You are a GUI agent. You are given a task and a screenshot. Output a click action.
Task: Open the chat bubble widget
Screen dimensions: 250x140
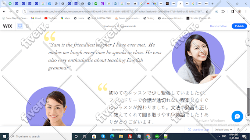237,117
